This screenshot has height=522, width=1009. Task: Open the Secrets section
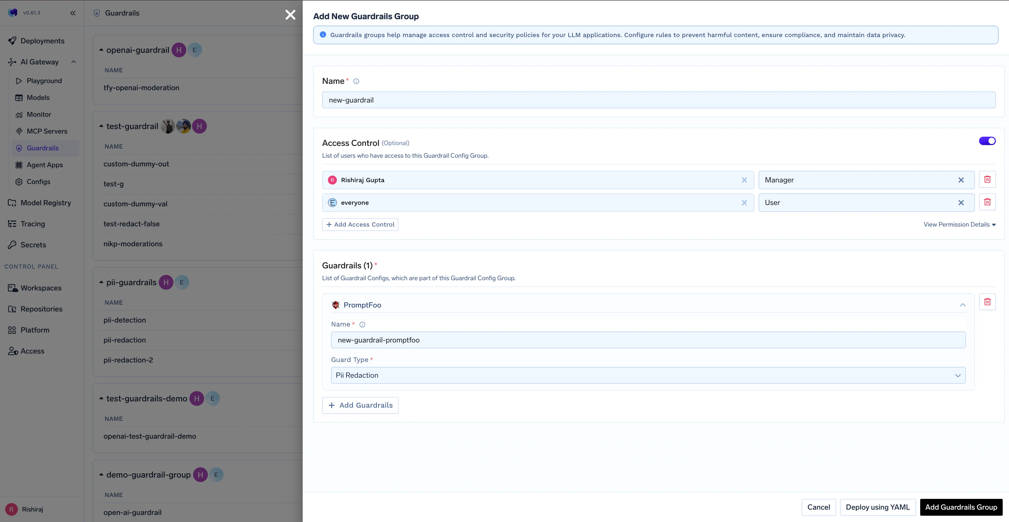[x=33, y=244]
